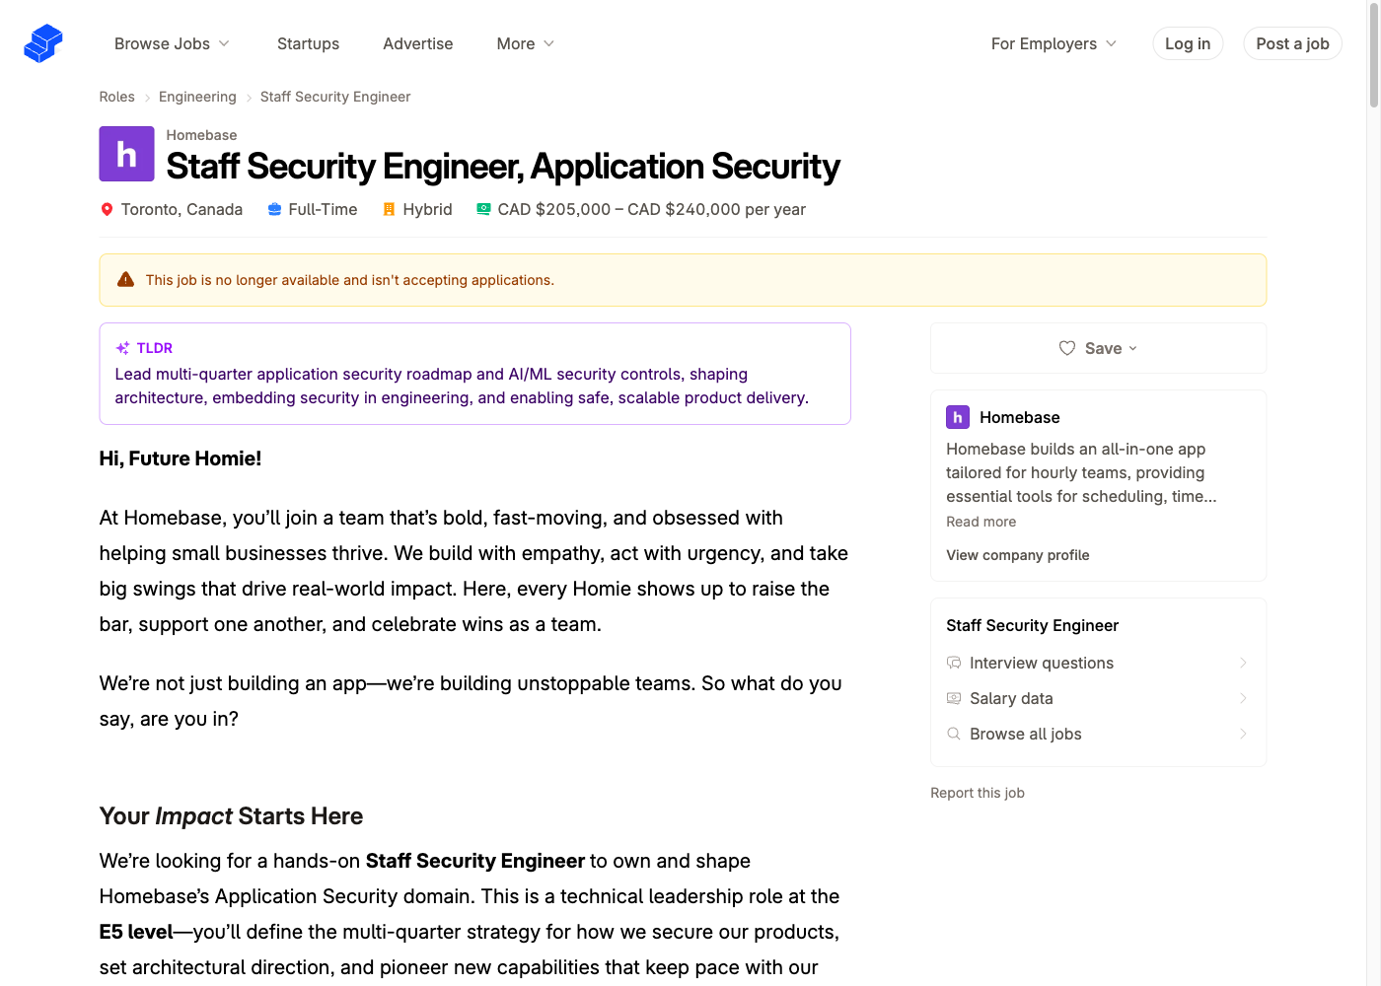Viewport: 1381px width, 986px height.
Task: Open View company profile link
Action: 1018,555
